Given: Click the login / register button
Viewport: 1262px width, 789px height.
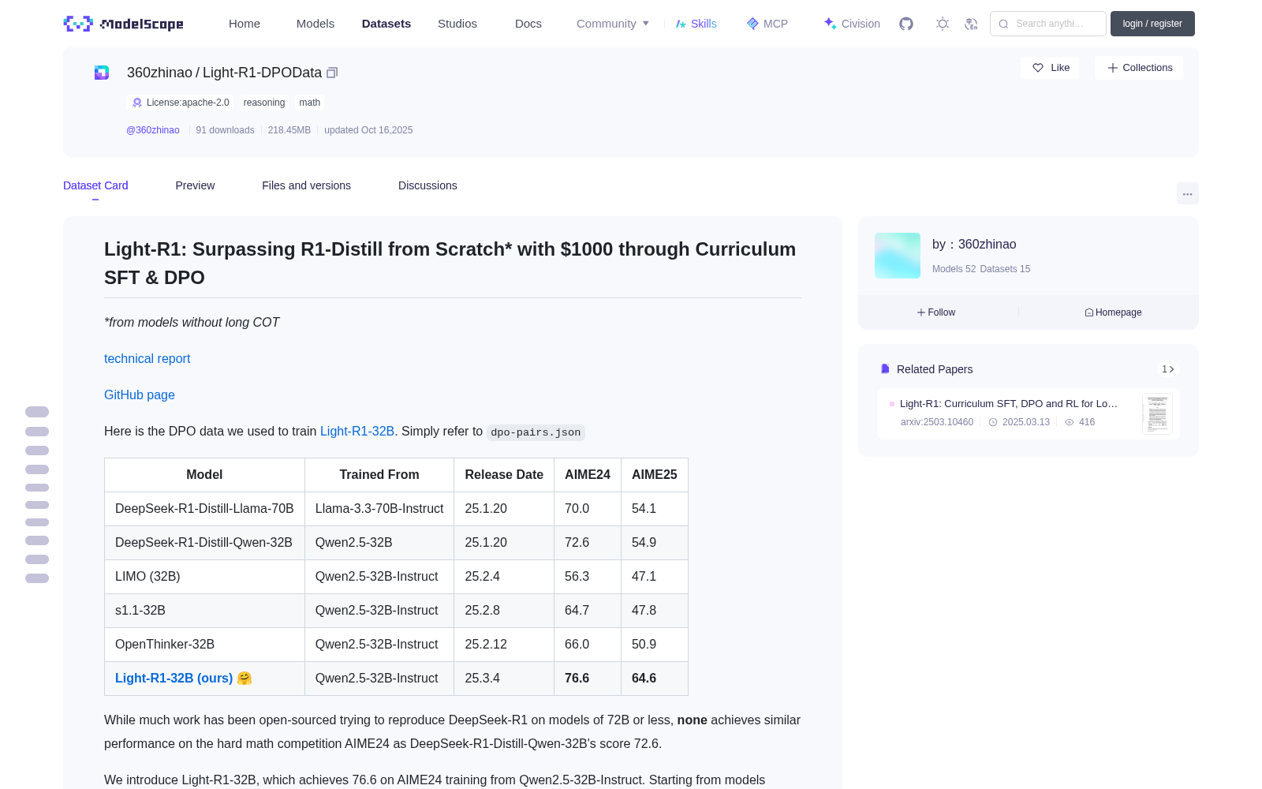Looking at the screenshot, I should pos(1152,24).
